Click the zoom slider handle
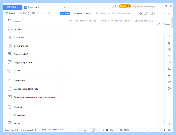The image size is (176, 135). 149,130
